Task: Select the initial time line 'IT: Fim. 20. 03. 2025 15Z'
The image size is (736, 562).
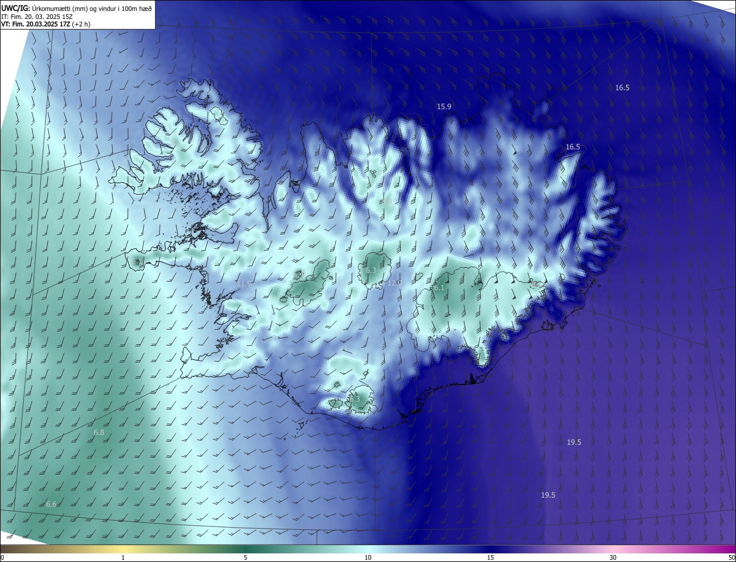Action: [36, 16]
